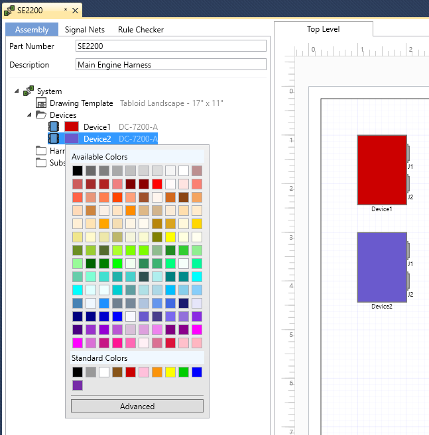429x435 pixels.
Task: Click the DC-7200-A part number beside Device1
Action: (138, 126)
